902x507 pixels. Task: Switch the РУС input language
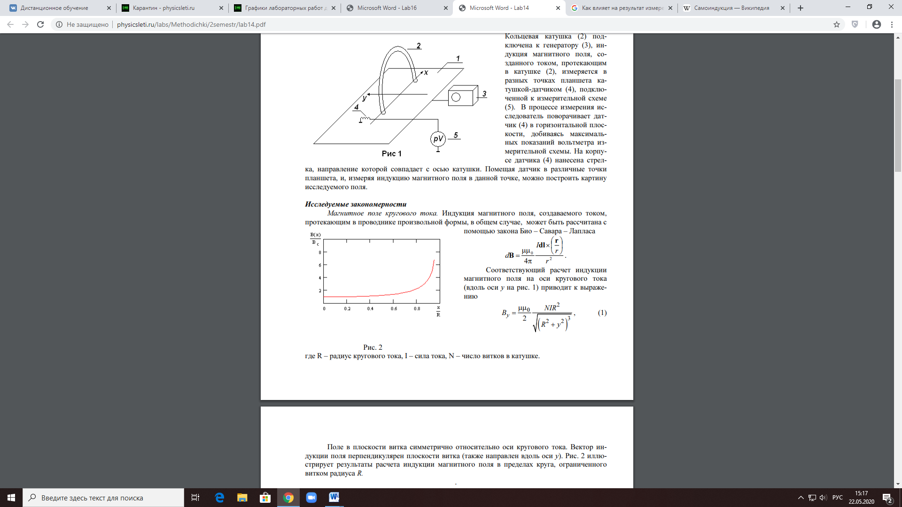837,498
